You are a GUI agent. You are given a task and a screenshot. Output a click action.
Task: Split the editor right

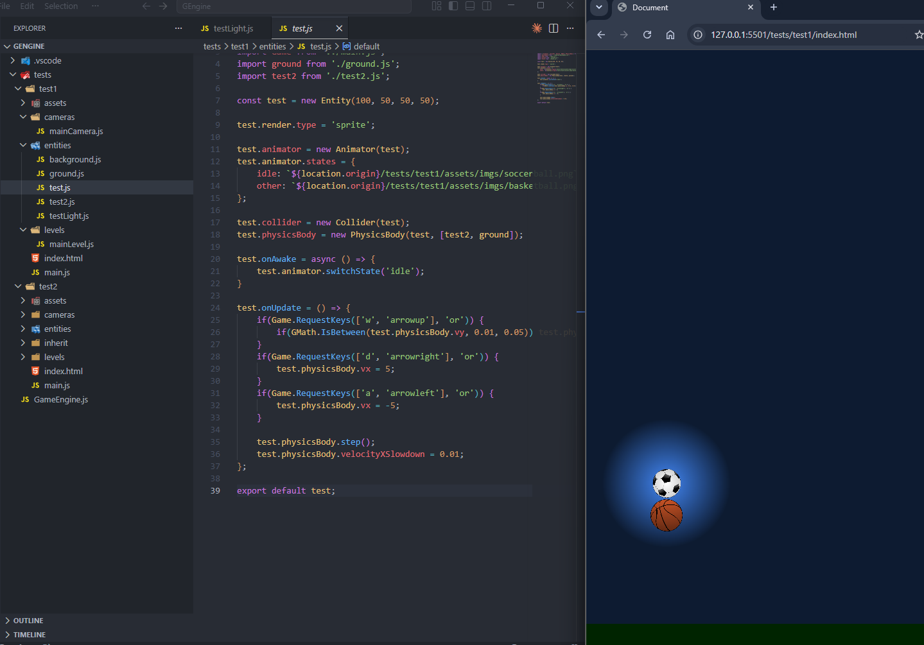pos(554,28)
